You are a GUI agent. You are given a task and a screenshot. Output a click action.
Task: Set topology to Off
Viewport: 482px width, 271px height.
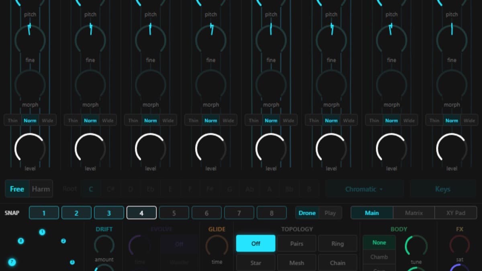point(256,243)
